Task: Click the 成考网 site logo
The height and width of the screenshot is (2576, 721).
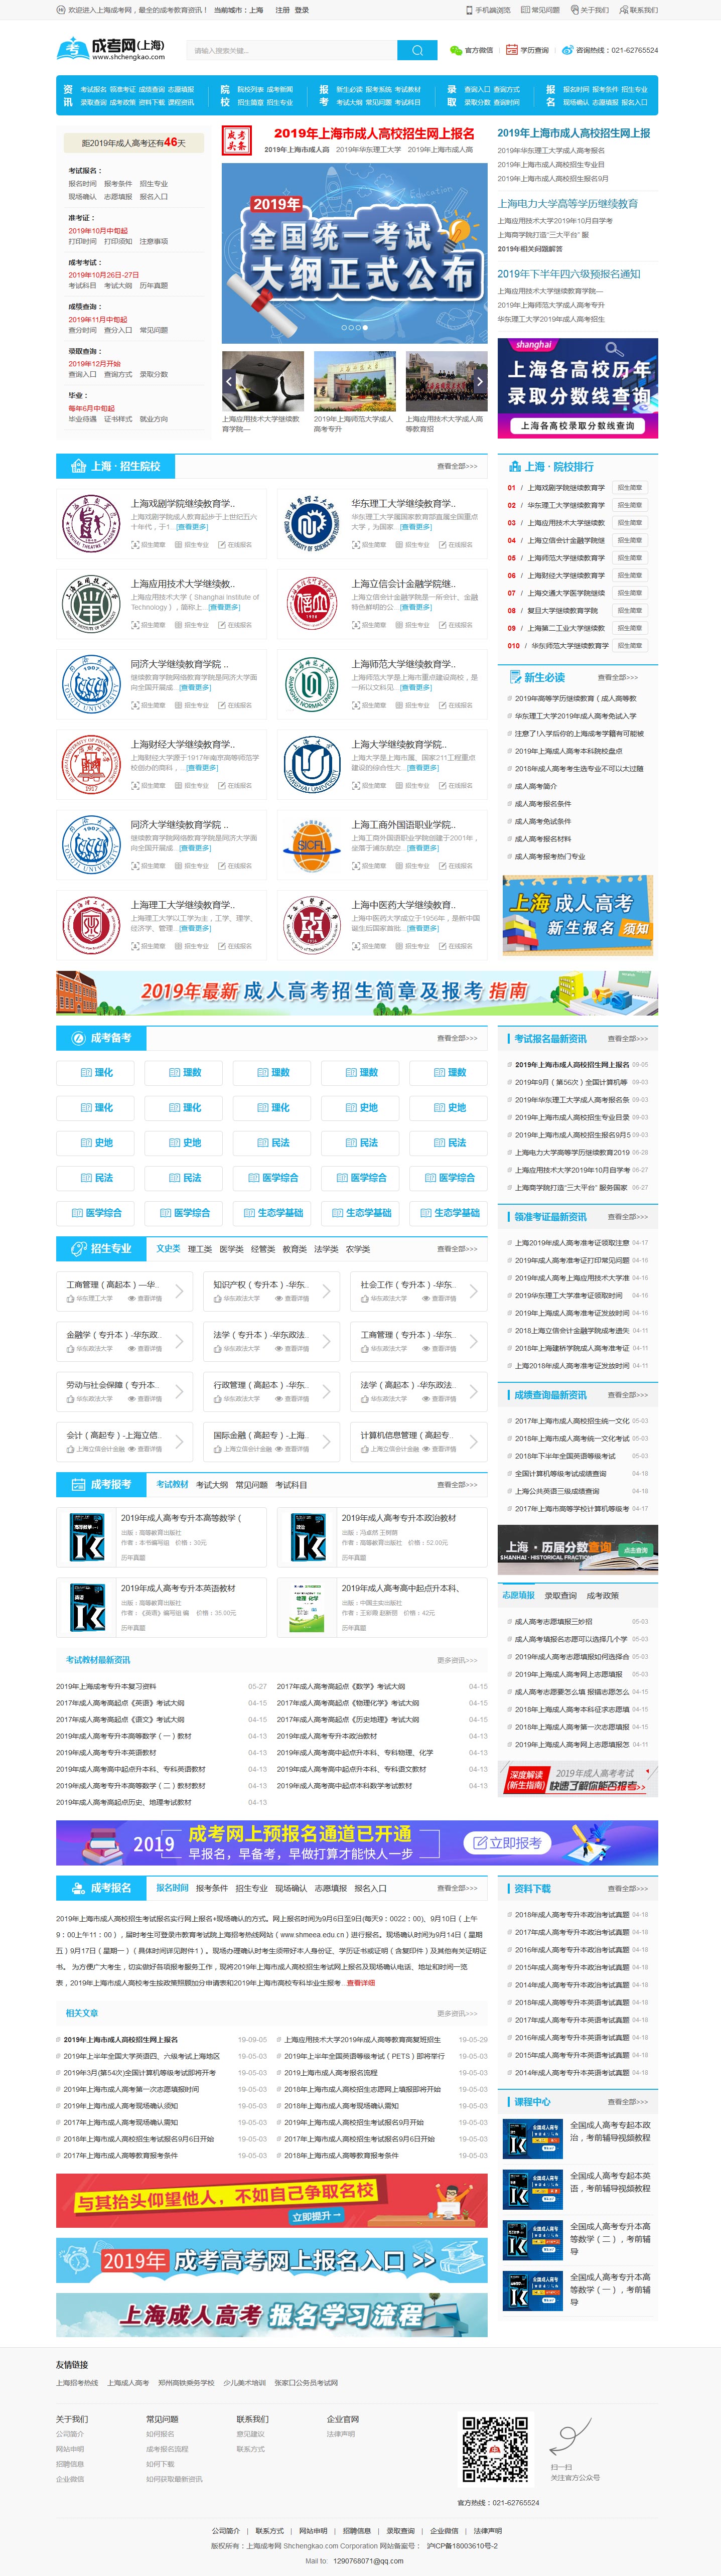Action: pyautogui.click(x=111, y=49)
